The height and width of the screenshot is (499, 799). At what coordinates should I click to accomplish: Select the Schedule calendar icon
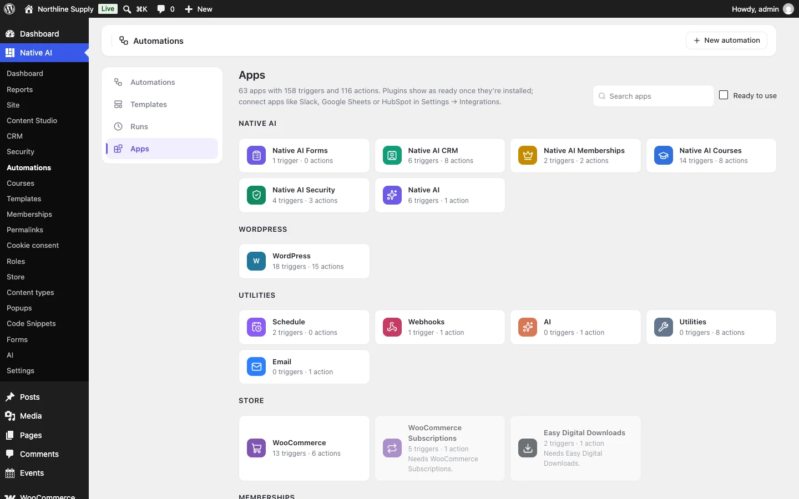256,327
